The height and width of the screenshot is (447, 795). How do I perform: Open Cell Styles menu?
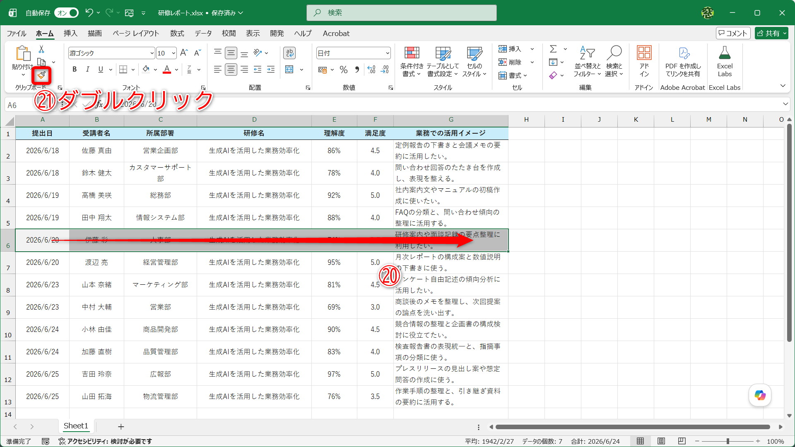[x=474, y=62]
